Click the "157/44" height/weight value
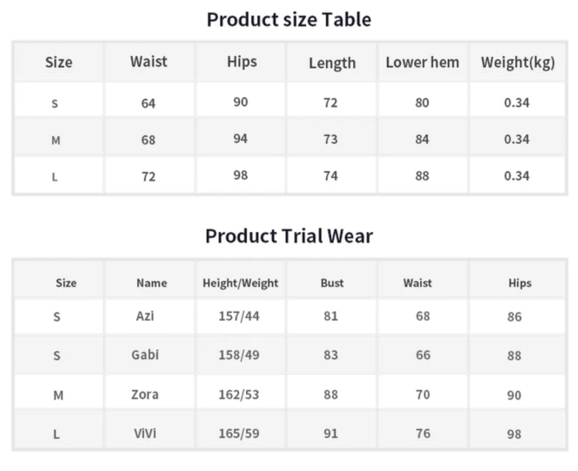 click(x=239, y=316)
